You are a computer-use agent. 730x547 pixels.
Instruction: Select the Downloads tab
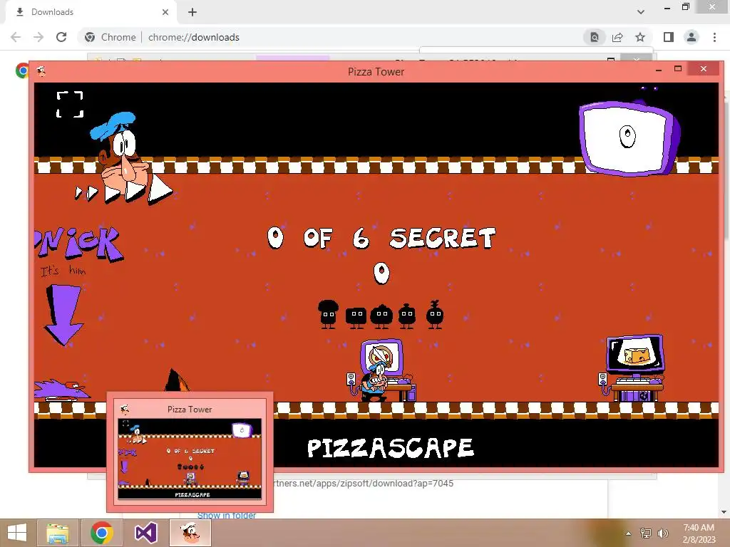pyautogui.click(x=91, y=12)
